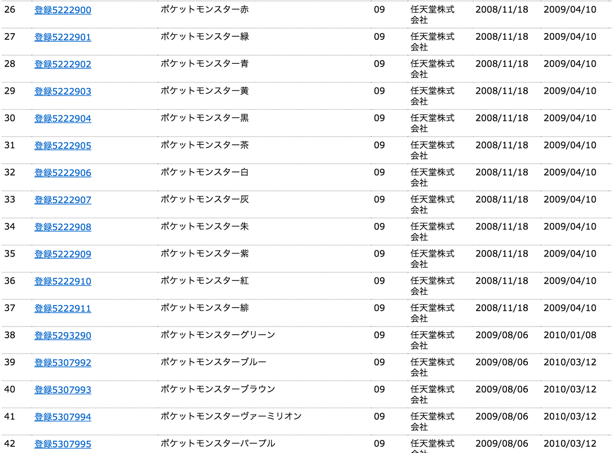Open registration link 登録5293290
This screenshot has width=612, height=453.
63,336
